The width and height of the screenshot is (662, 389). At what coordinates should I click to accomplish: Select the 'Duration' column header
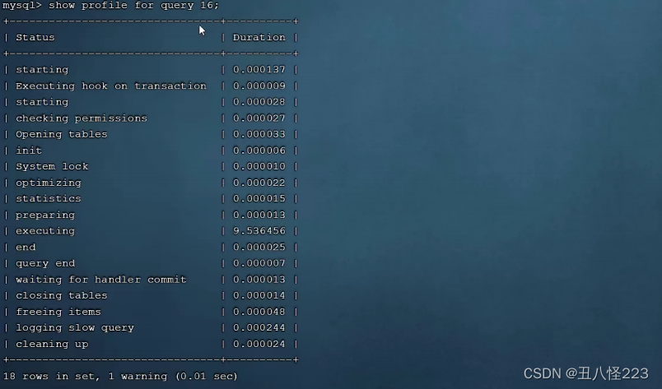[259, 38]
